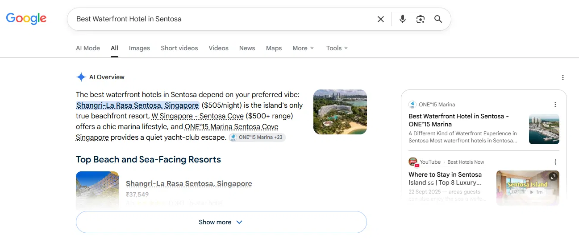Image resolution: width=579 pixels, height=239 pixels.
Task: Click in the search field text
Action: coord(129,19)
